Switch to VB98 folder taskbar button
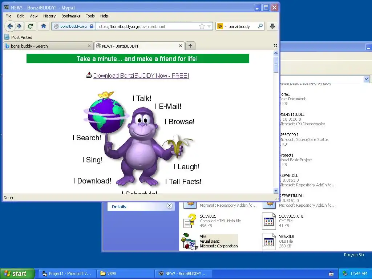Image resolution: width=372 pixels, height=279 pixels. tap(125, 274)
